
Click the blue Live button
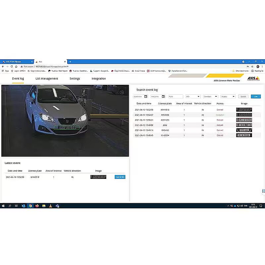tap(256, 96)
